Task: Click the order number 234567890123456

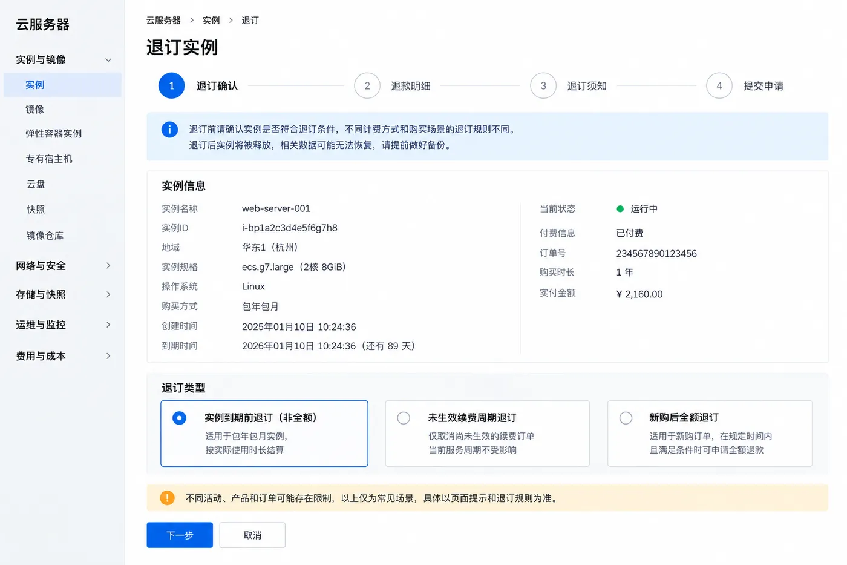Action: click(x=656, y=253)
